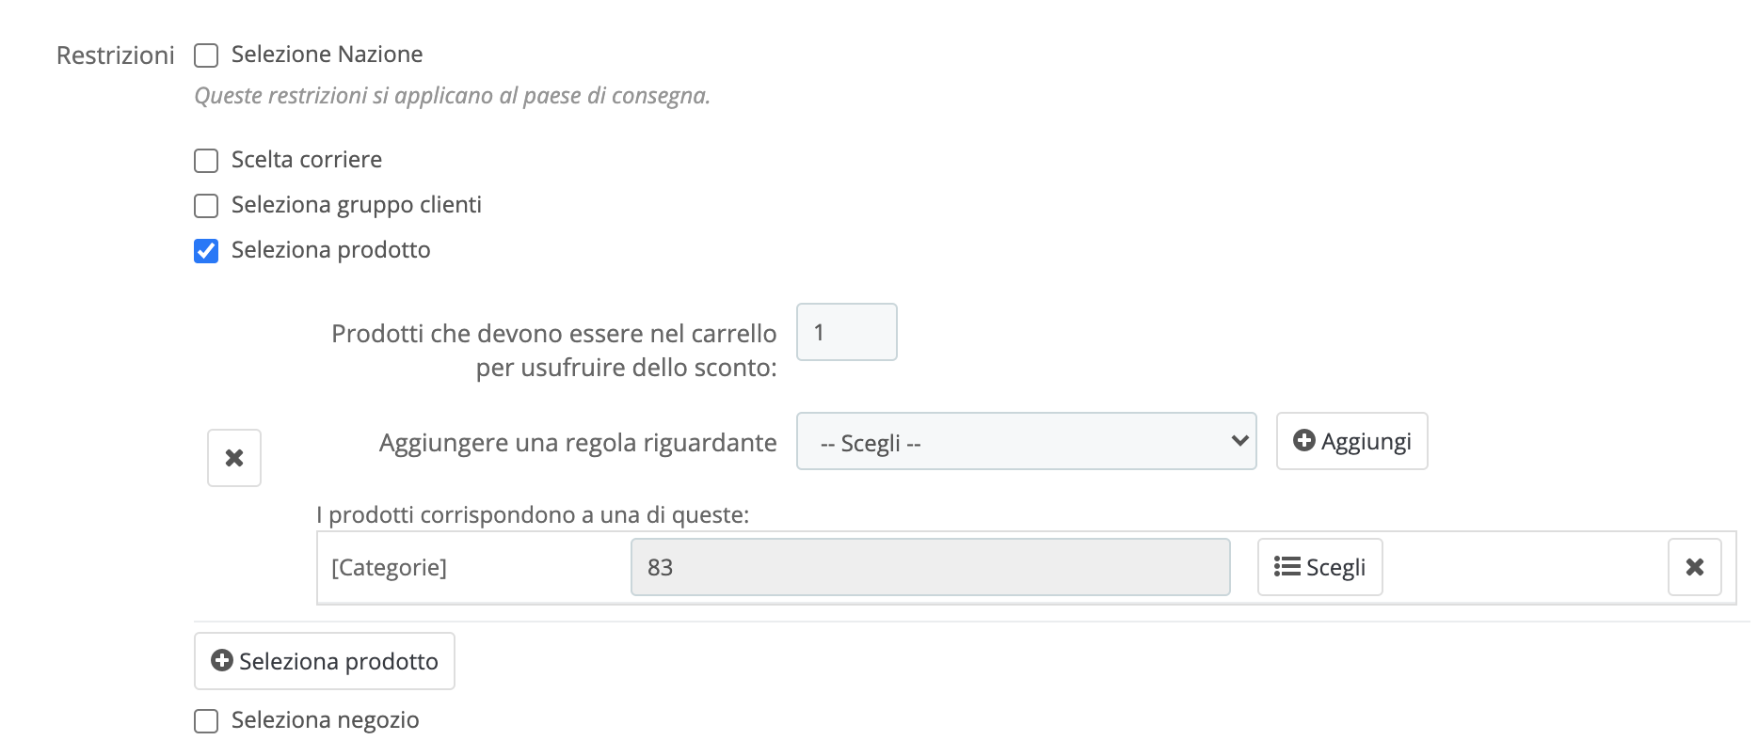
Task: Toggle the Seleziona negozio checkbox
Action: tap(206, 721)
